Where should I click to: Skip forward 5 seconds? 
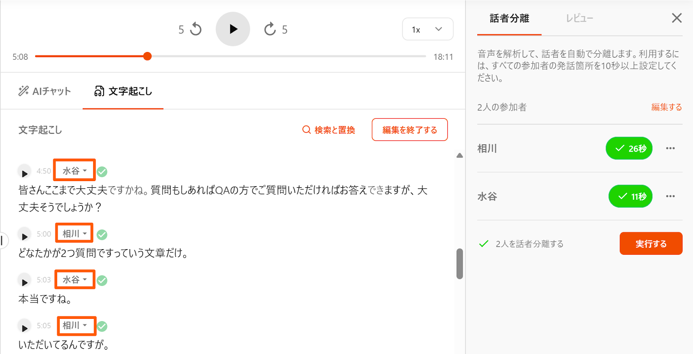coord(276,29)
